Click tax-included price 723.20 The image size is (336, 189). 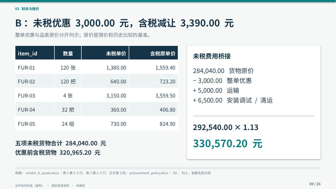(x=167, y=81)
